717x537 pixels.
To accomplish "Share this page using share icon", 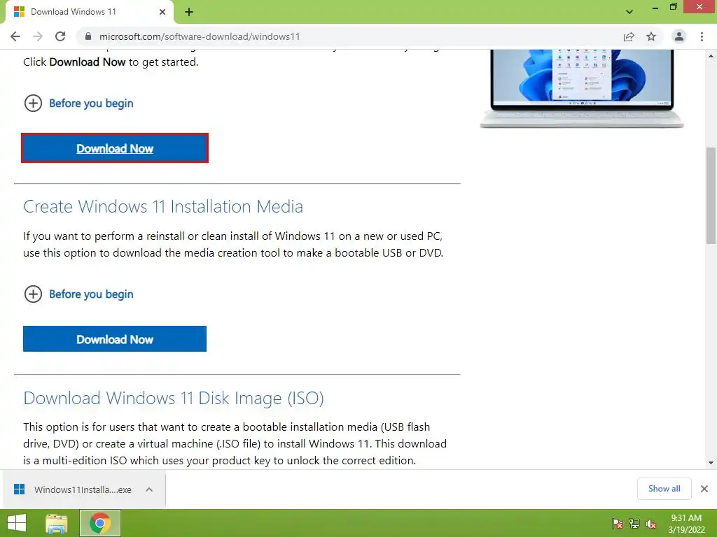I will pos(629,36).
